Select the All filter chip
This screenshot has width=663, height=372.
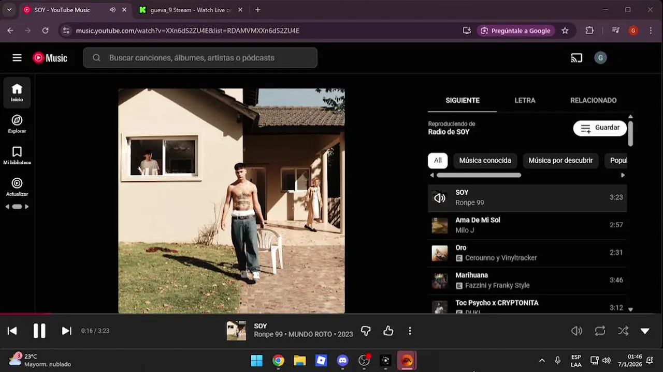tap(438, 161)
